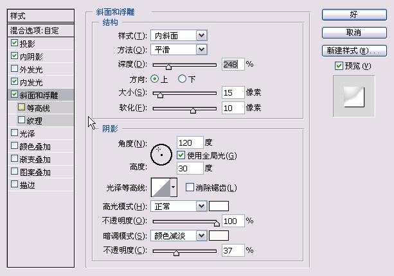
Task: Open the 光泽等高线 gloss contour thumbnail
Action: [161, 187]
